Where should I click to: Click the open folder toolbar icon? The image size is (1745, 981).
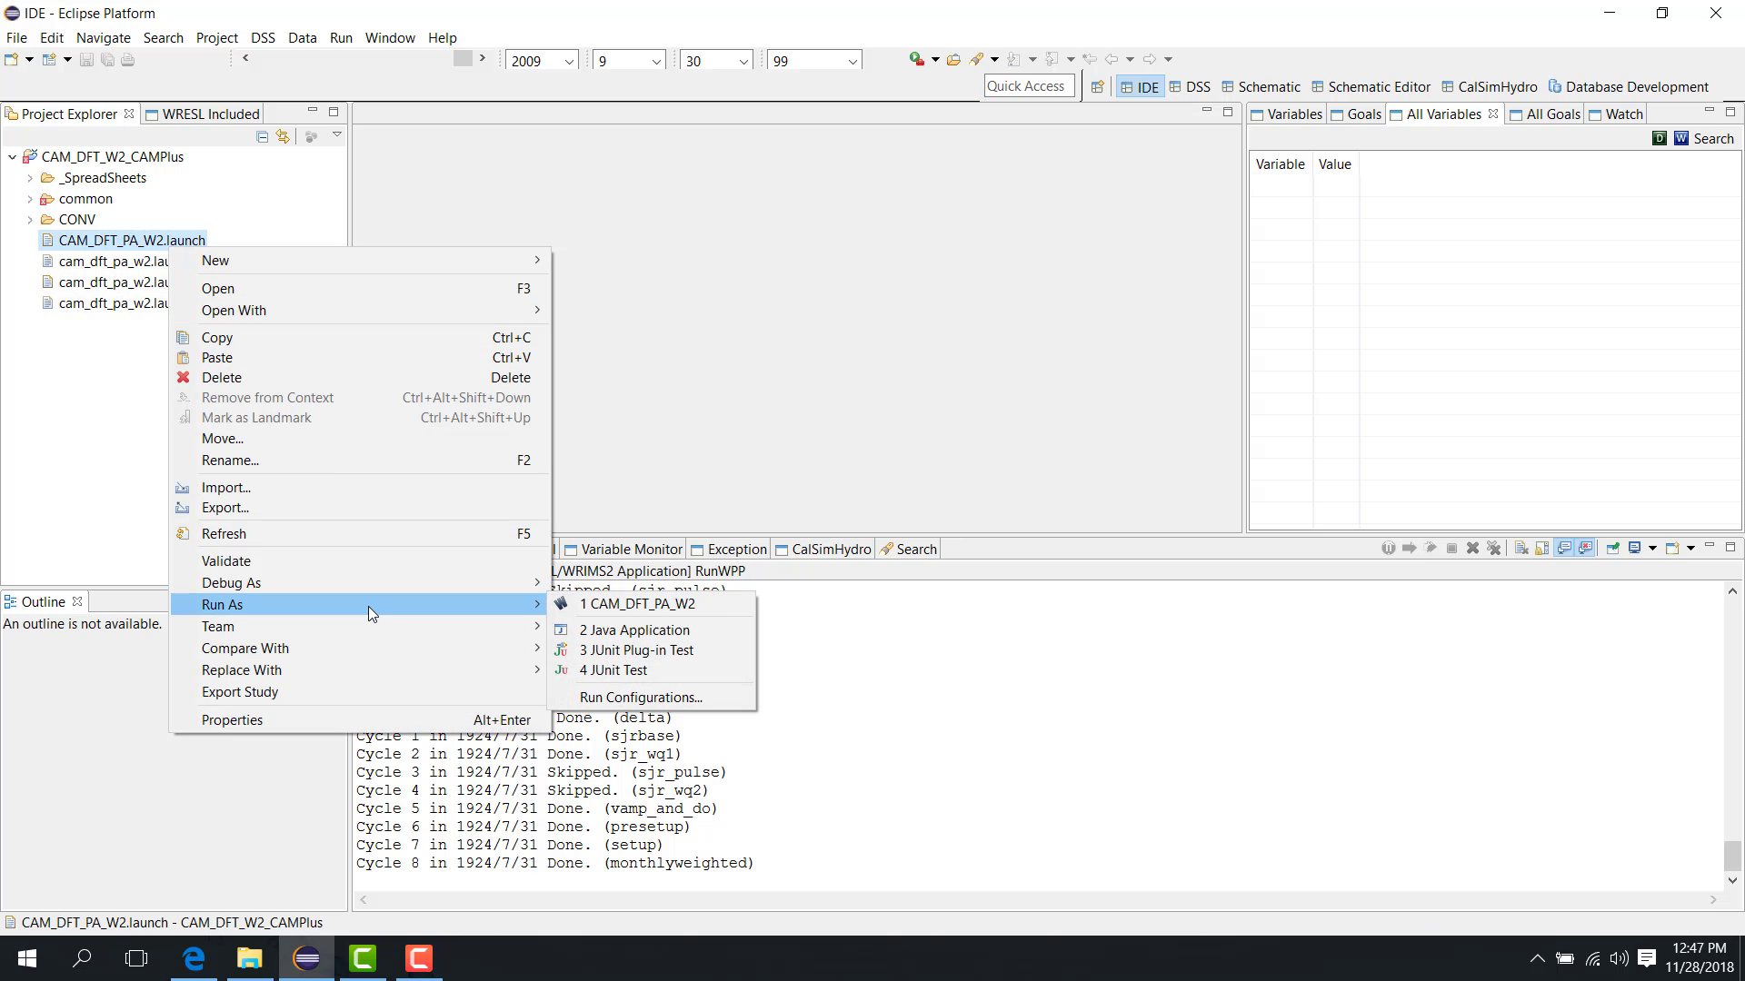click(953, 60)
